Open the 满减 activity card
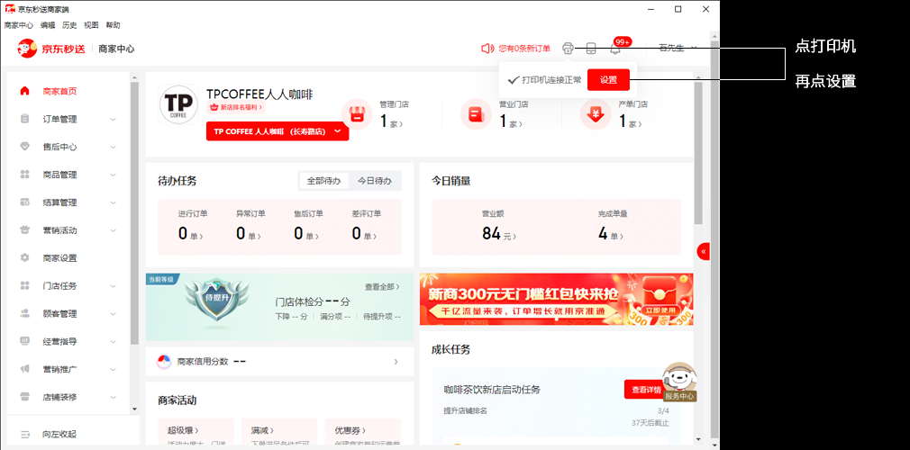 [279, 432]
